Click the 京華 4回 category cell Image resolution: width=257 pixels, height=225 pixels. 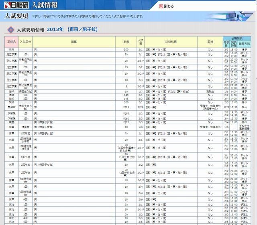pos(25,199)
